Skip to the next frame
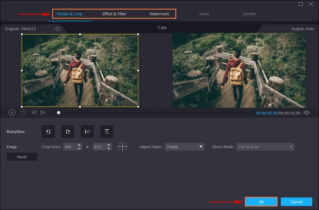This screenshot has width=319, height=210. coord(43,113)
